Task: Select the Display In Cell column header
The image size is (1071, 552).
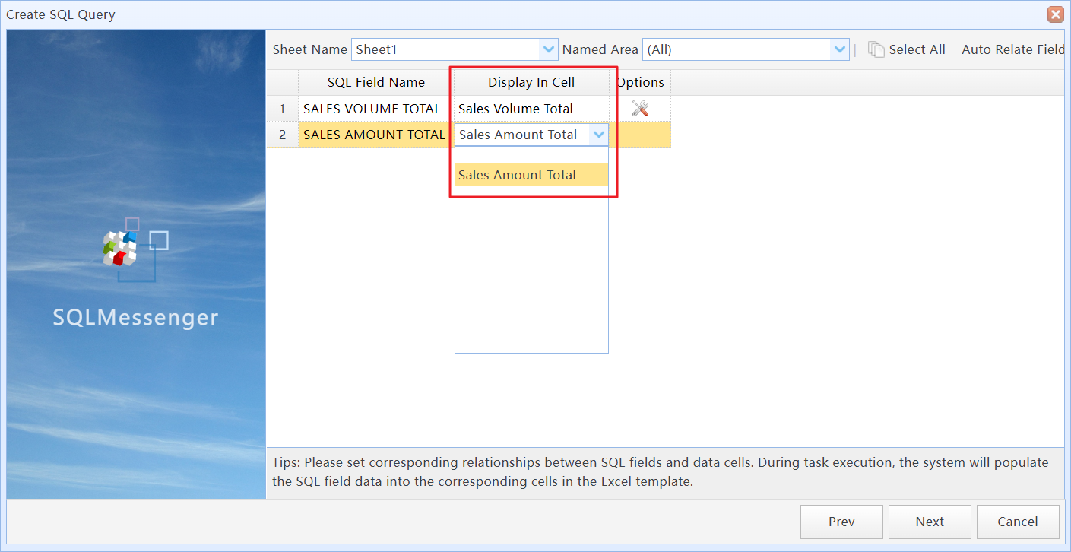Action: 531,82
